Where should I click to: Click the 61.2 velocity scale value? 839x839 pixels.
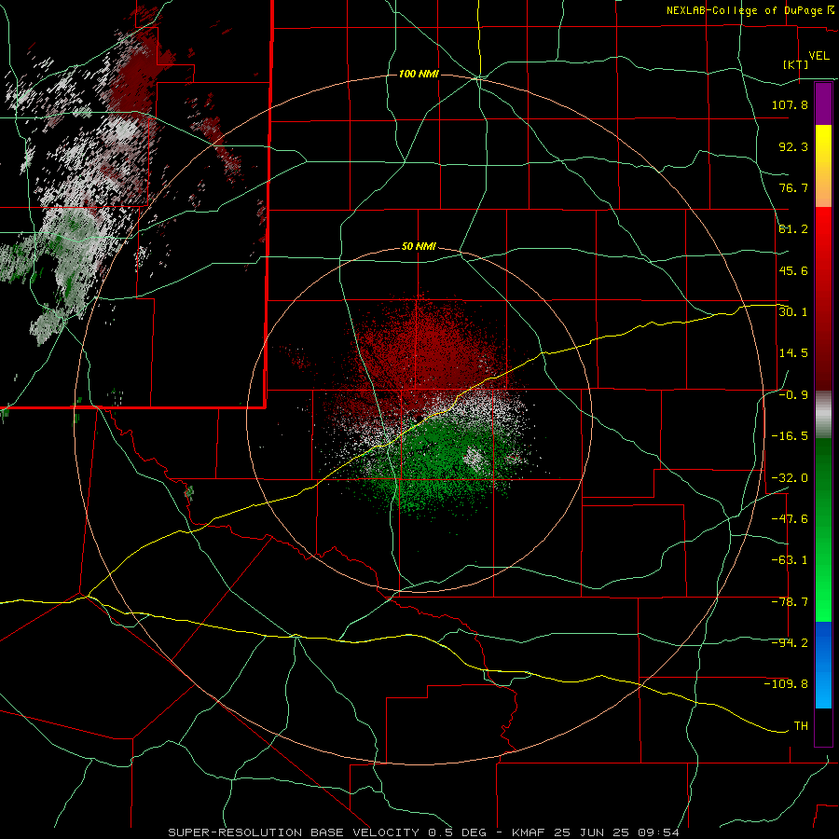(x=793, y=229)
